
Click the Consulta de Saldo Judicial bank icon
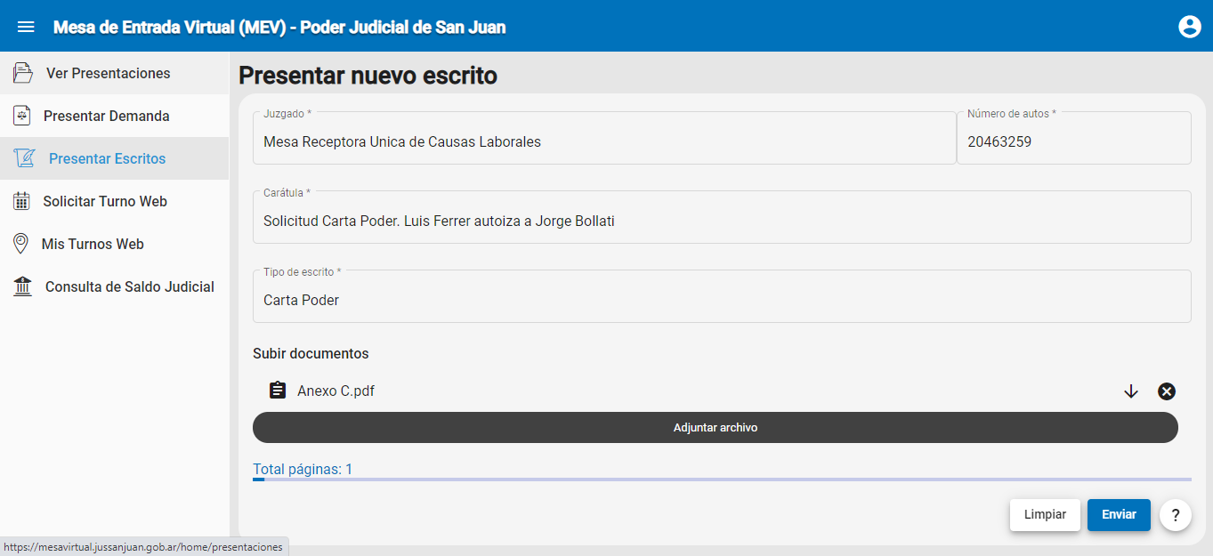pos(22,286)
